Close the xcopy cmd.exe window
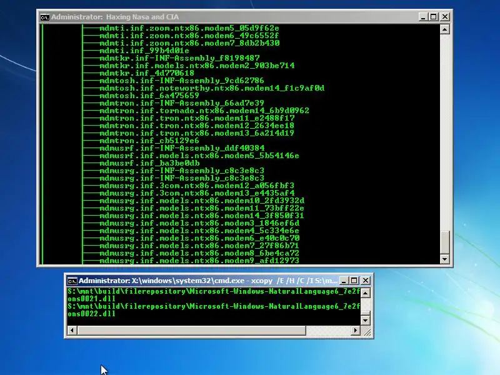Viewport: 500px width, 375px height. (366, 281)
